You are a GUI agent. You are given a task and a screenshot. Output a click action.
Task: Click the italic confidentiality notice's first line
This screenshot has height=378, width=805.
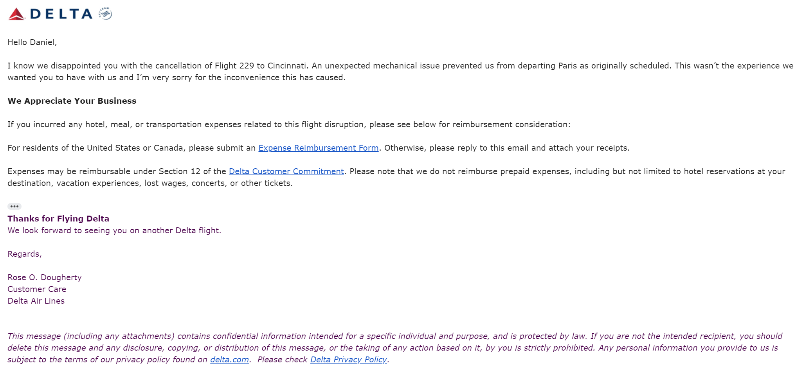(x=394, y=336)
